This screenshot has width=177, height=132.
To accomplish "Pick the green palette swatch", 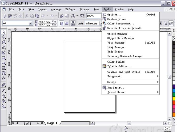I will click(174, 95).
